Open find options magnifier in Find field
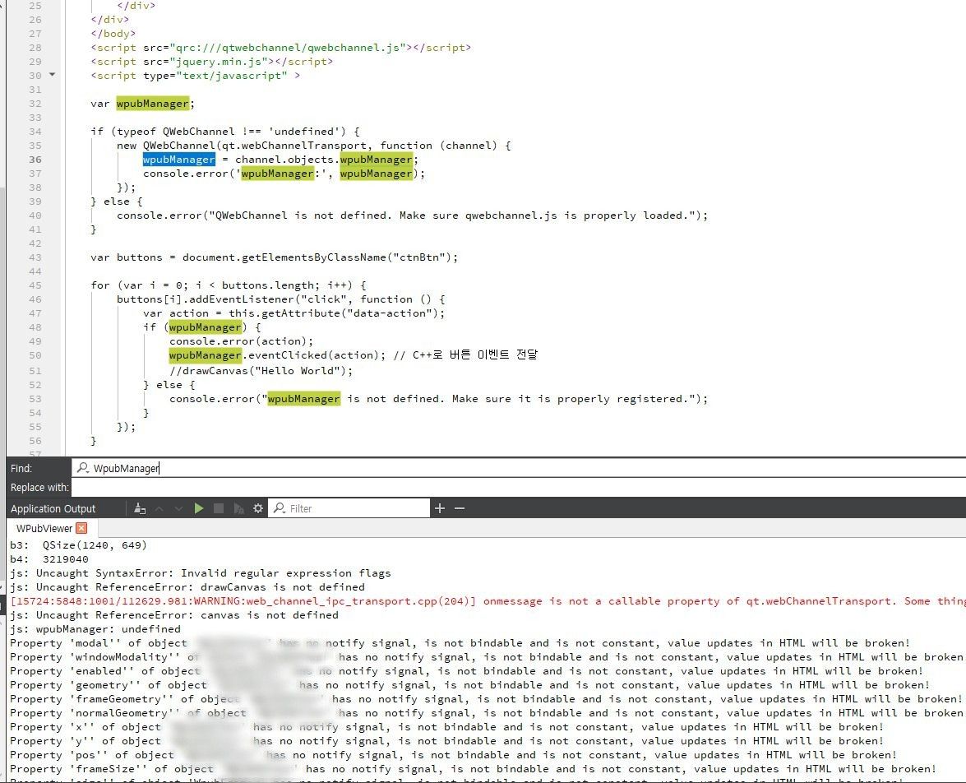The height and width of the screenshot is (783, 966). [x=82, y=468]
